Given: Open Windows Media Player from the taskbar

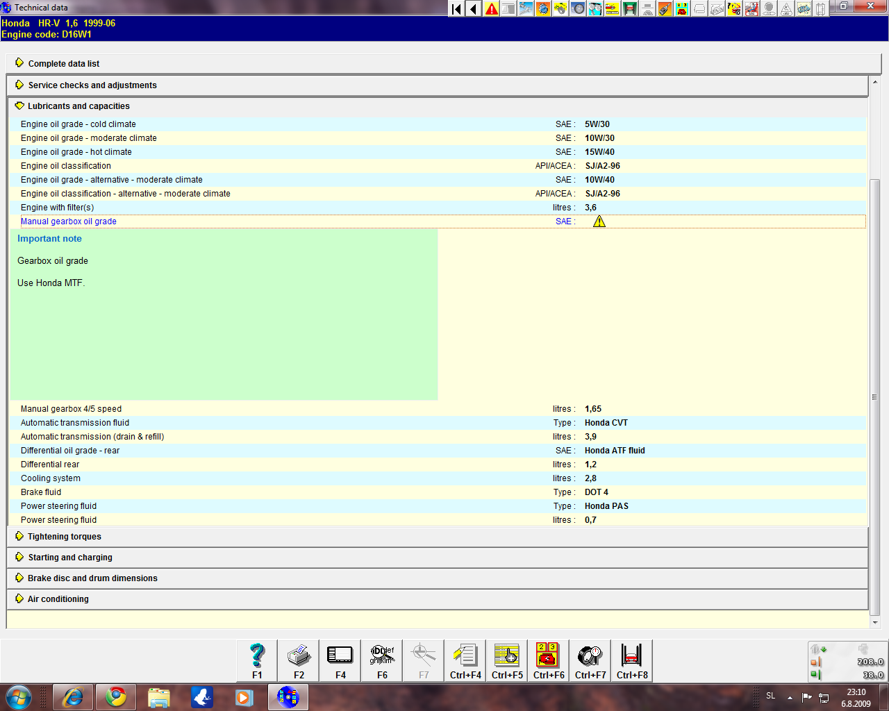Looking at the screenshot, I should pos(244,696).
